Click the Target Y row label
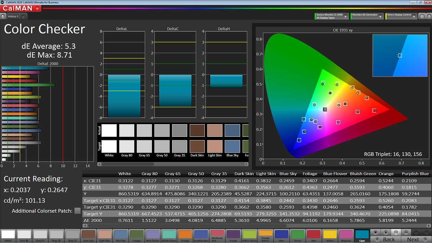 click(x=93, y=214)
